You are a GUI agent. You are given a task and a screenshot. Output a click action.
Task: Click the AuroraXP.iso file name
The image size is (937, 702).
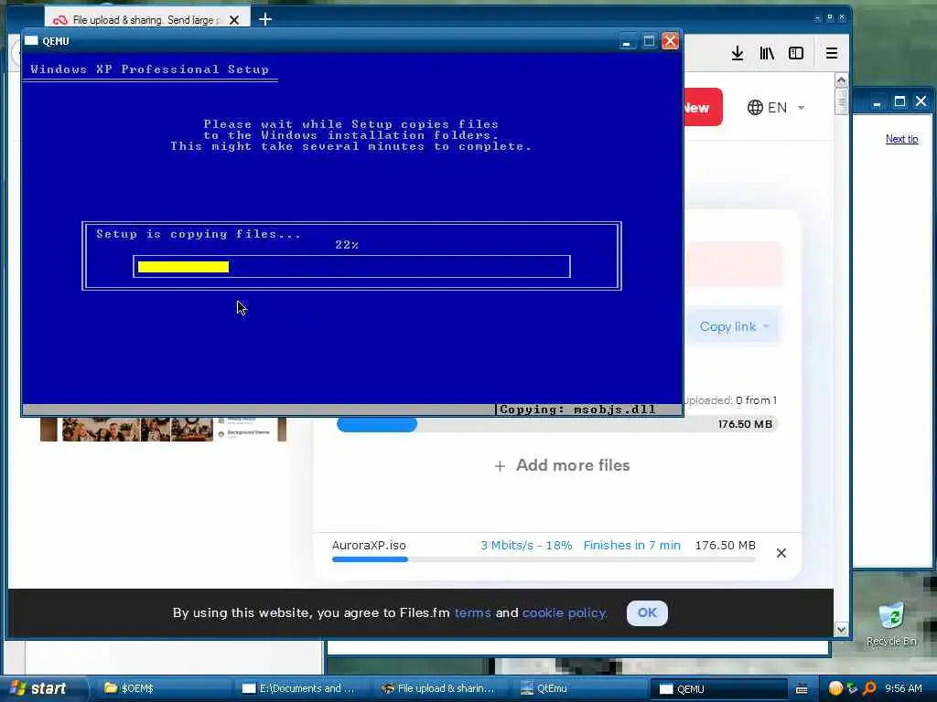(369, 545)
